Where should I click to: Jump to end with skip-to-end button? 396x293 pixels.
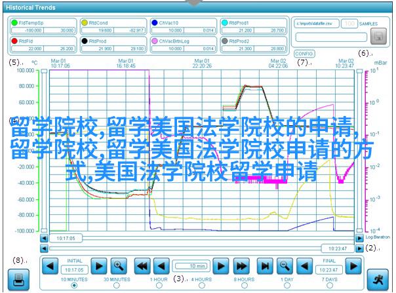point(265,266)
